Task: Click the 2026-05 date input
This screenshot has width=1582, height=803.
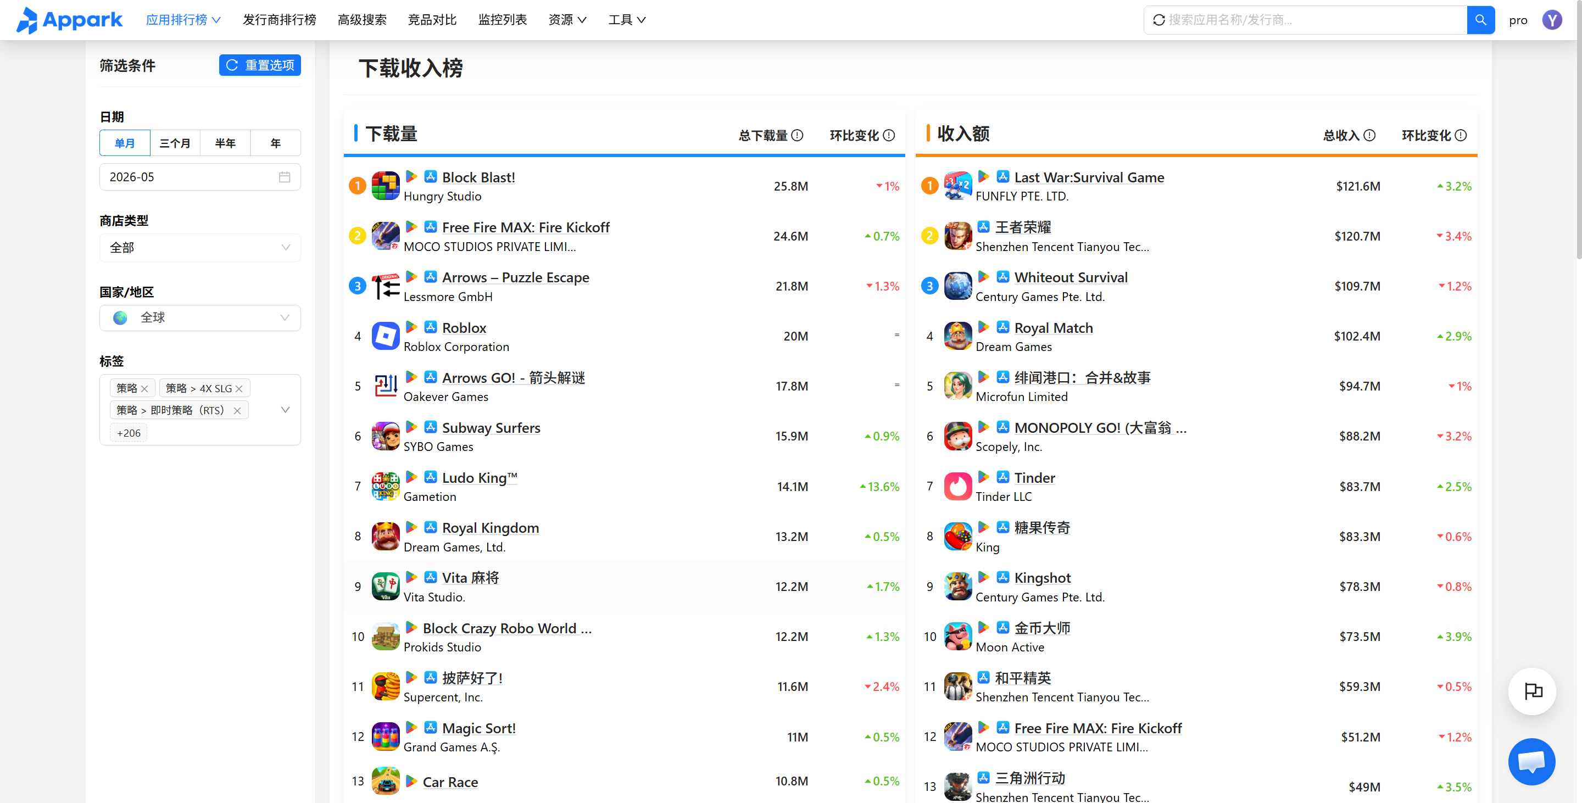Action: pyautogui.click(x=200, y=177)
